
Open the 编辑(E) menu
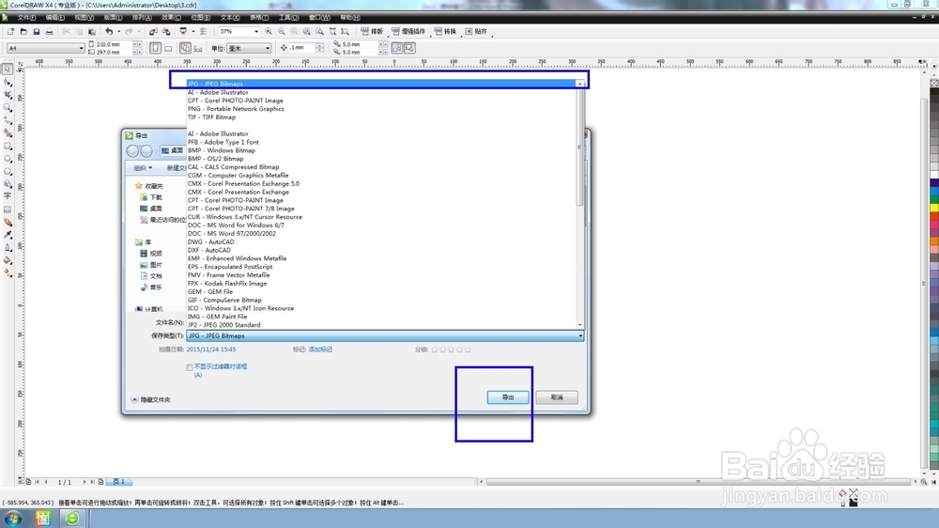[x=55, y=17]
